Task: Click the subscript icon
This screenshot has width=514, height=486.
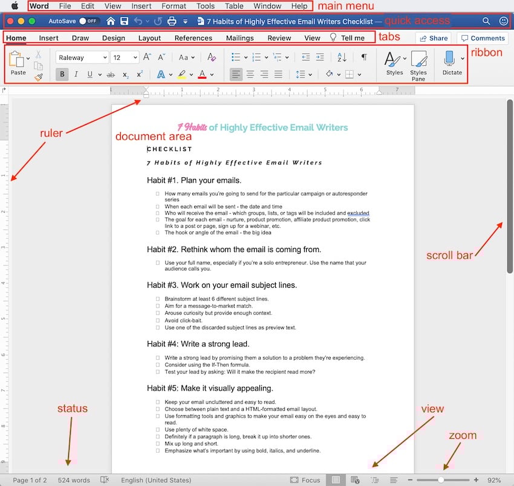Action: point(125,74)
